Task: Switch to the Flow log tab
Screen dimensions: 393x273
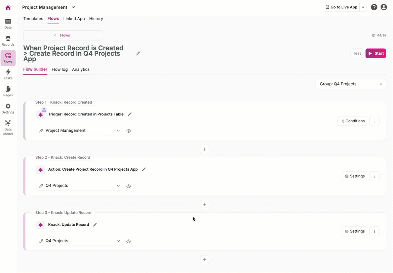Action: 59,69
